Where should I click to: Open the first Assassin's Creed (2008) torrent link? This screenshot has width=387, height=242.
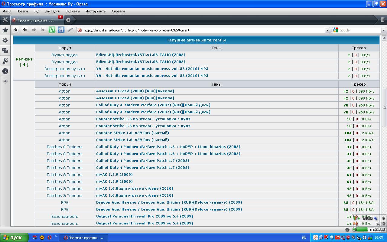click(x=135, y=91)
